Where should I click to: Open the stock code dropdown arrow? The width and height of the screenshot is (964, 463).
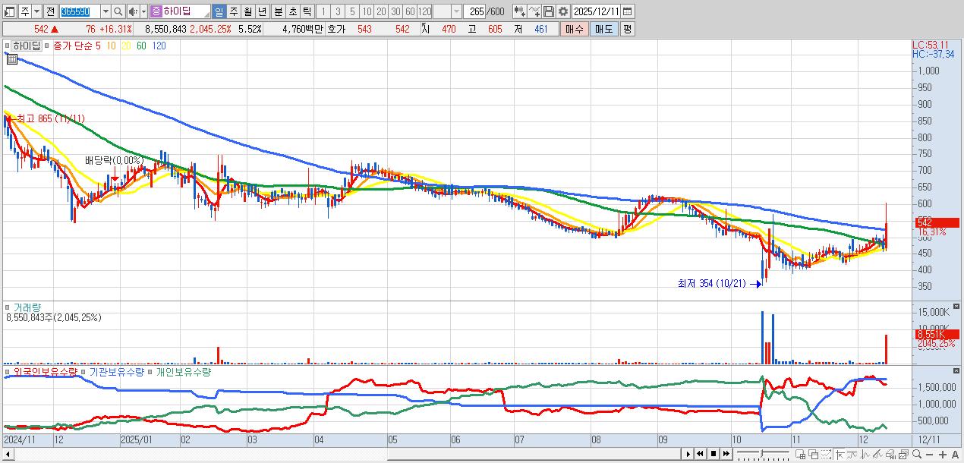tap(106, 11)
